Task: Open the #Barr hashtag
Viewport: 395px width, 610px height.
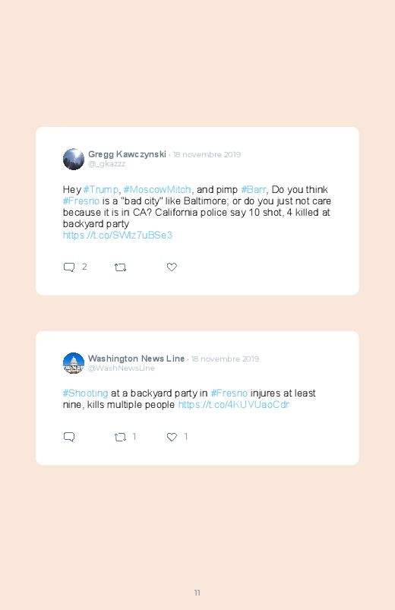Action: pos(254,189)
